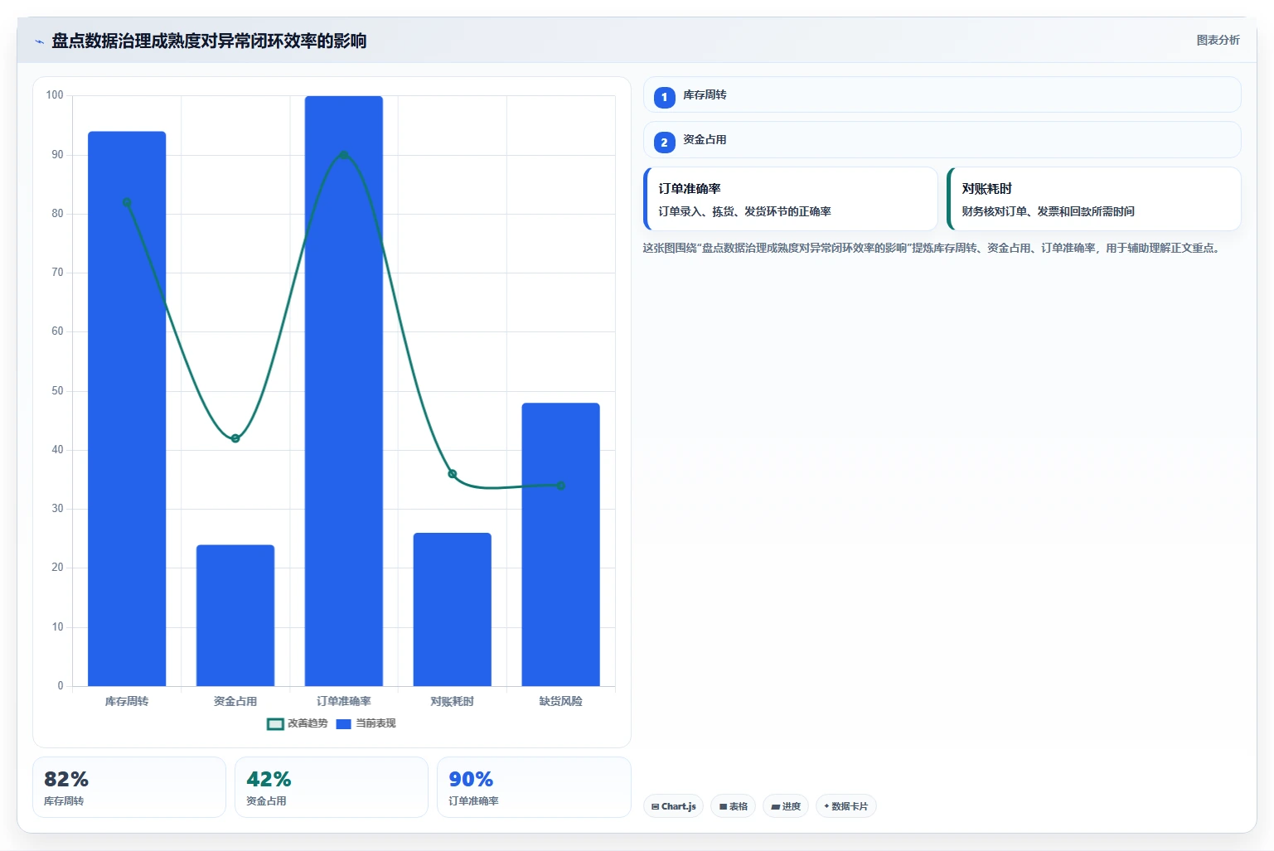This screenshot has width=1274, height=851.
Task: Click the chart title 盘点数据治理成熟度对异常闭环效率的影响
Action: click(x=209, y=41)
